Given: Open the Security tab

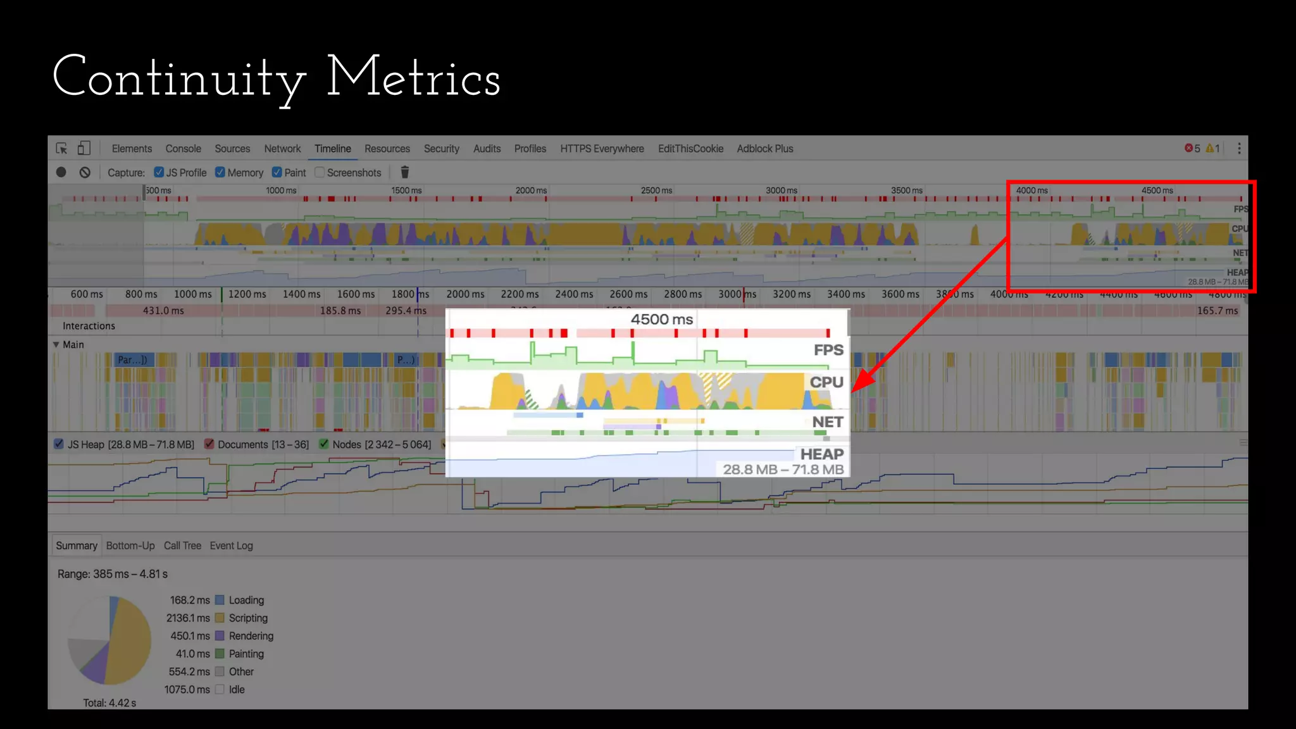Looking at the screenshot, I should [442, 149].
